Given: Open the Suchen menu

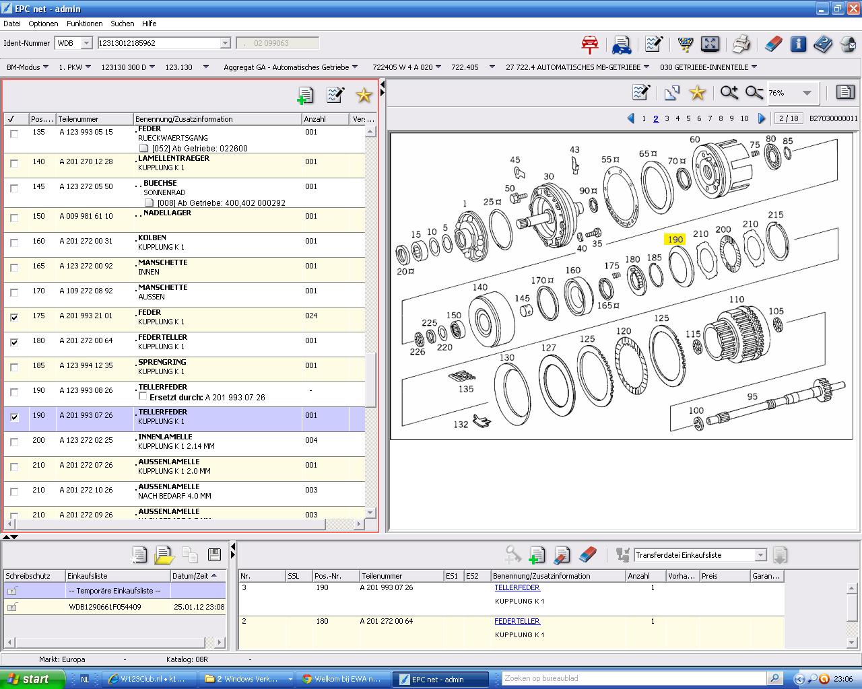Looking at the screenshot, I should click(x=123, y=24).
